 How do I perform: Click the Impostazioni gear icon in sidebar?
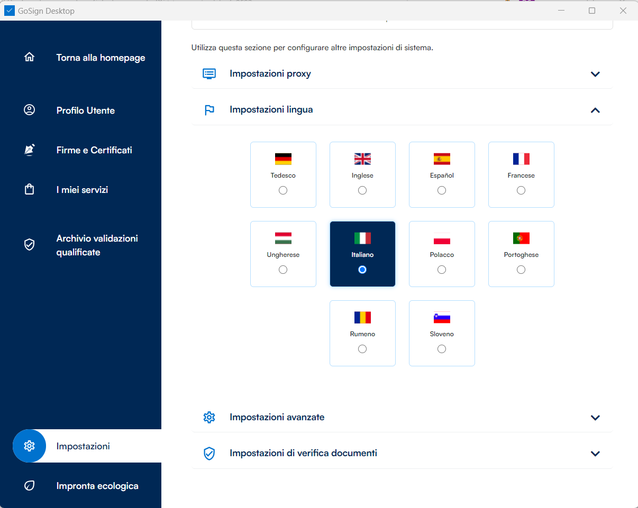click(30, 446)
